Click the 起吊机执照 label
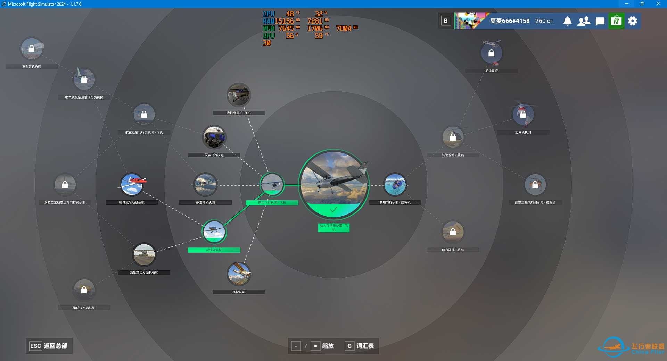667x361 pixels. 523,132
